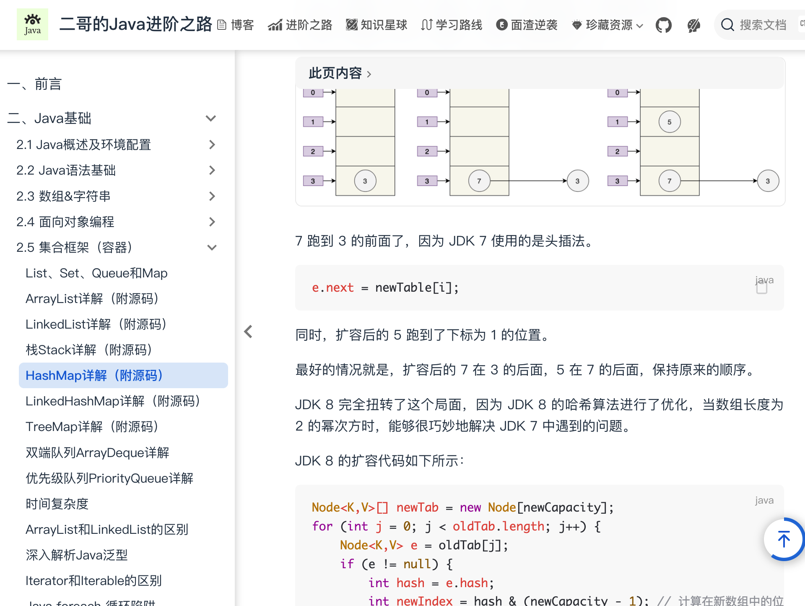The width and height of the screenshot is (805, 606).
Task: Open the GitHub repository icon
Action: [x=664, y=25]
